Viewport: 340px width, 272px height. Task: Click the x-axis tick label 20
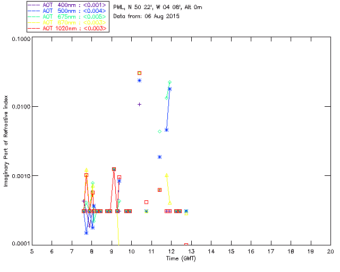pyautogui.click(x=330, y=251)
